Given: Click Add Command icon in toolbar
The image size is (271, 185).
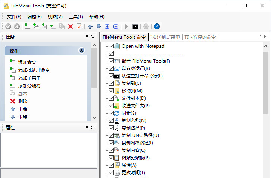Looking at the screenshot, I should point(27,26).
